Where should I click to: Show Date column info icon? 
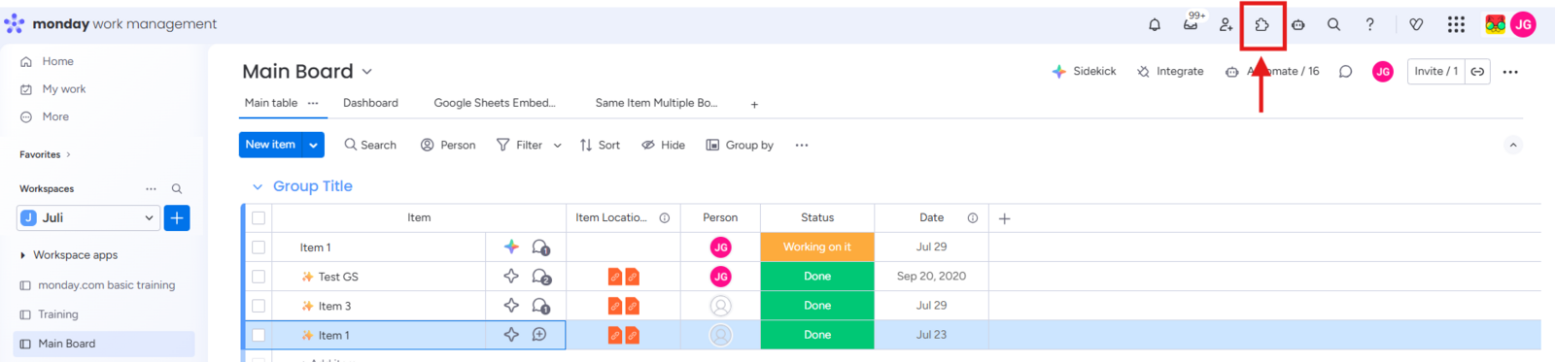point(972,218)
